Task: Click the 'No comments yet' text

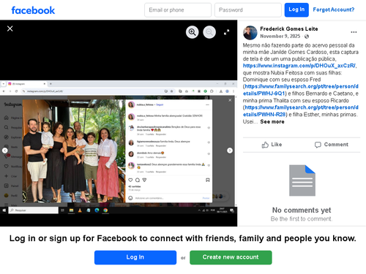Action: pos(302,210)
